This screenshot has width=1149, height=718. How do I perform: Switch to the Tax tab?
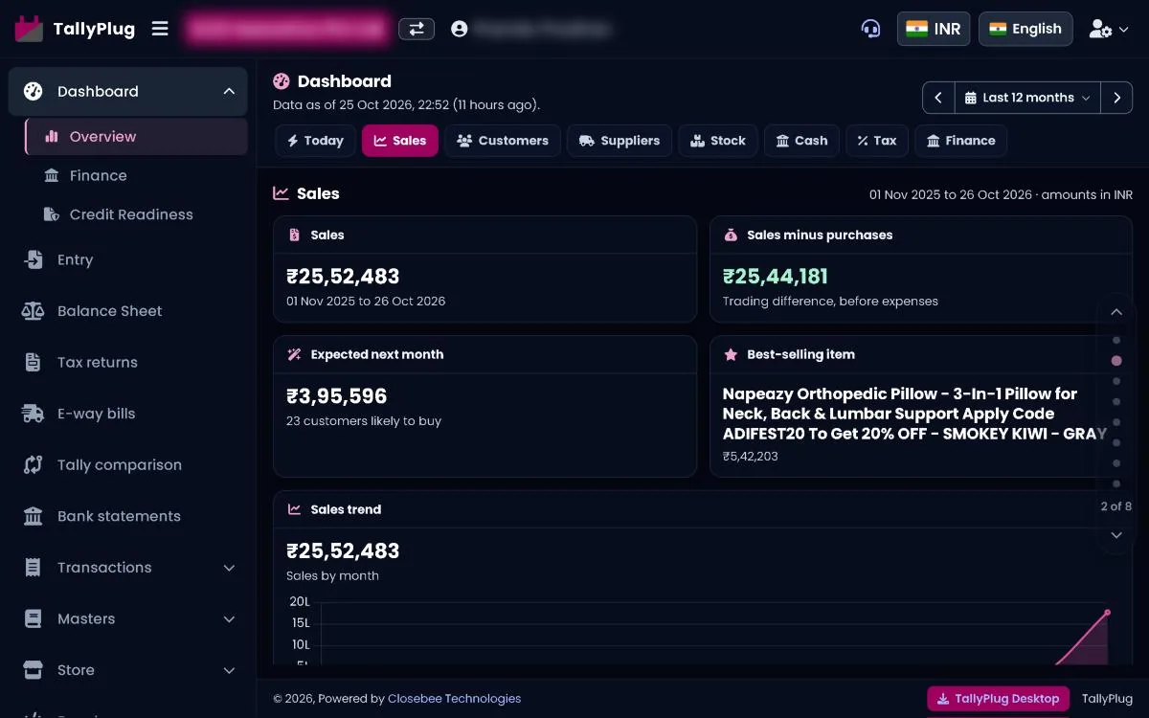tap(877, 141)
